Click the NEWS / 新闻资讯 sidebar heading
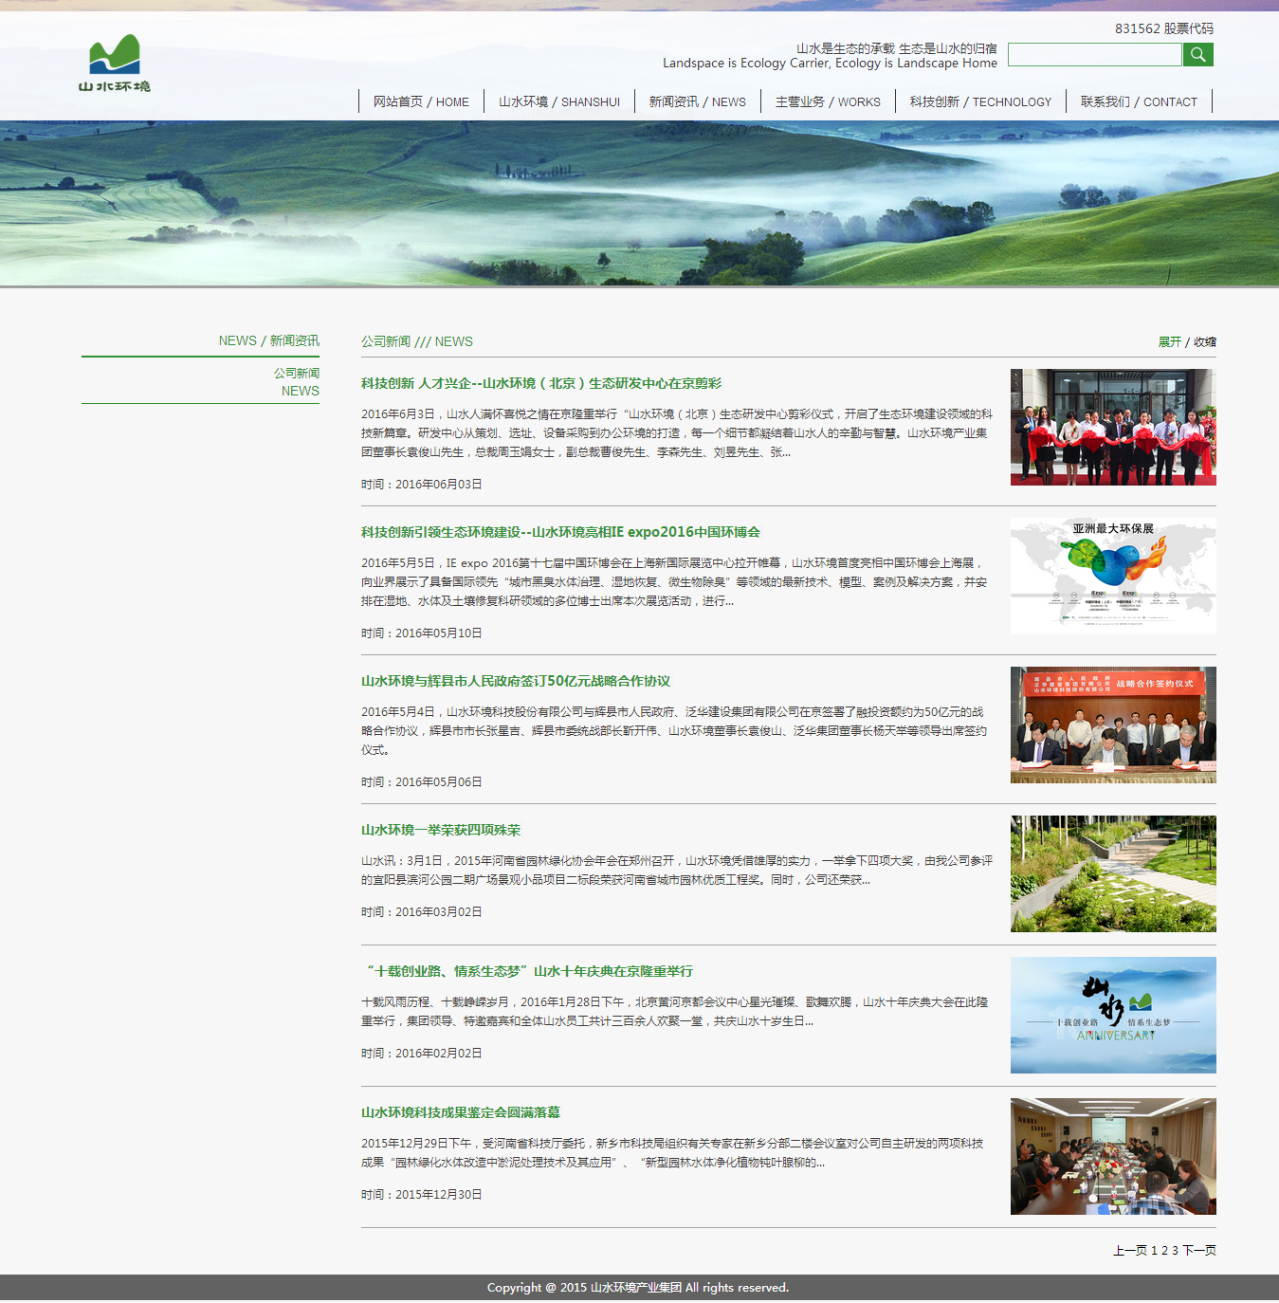 pyautogui.click(x=269, y=340)
